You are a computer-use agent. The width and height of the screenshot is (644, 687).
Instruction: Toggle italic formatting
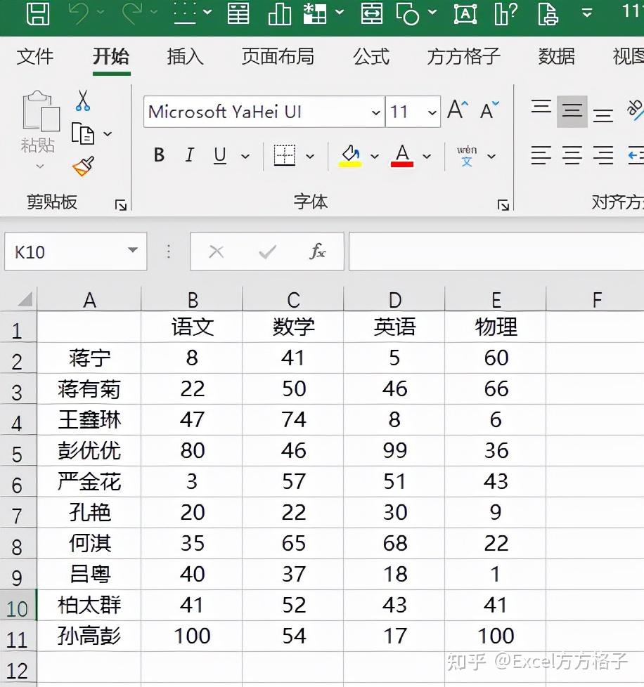coord(188,155)
